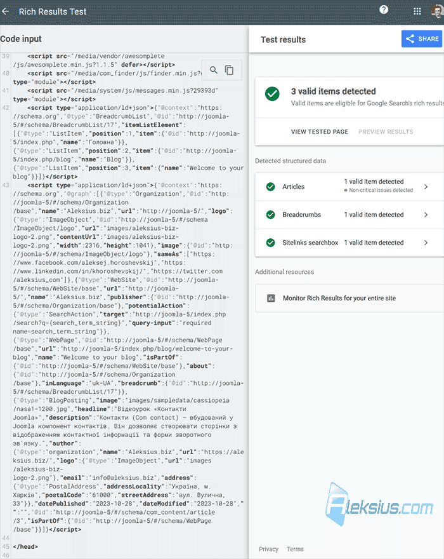Open the VIEW TESTED PAGE tab
The width and height of the screenshot is (444, 559).
pyautogui.click(x=320, y=131)
